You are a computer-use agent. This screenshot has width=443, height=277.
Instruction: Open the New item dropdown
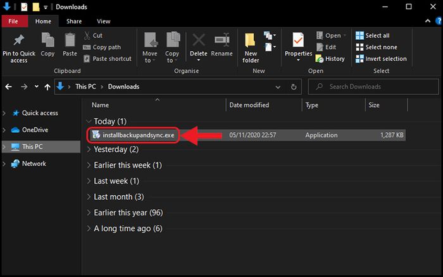270,35
